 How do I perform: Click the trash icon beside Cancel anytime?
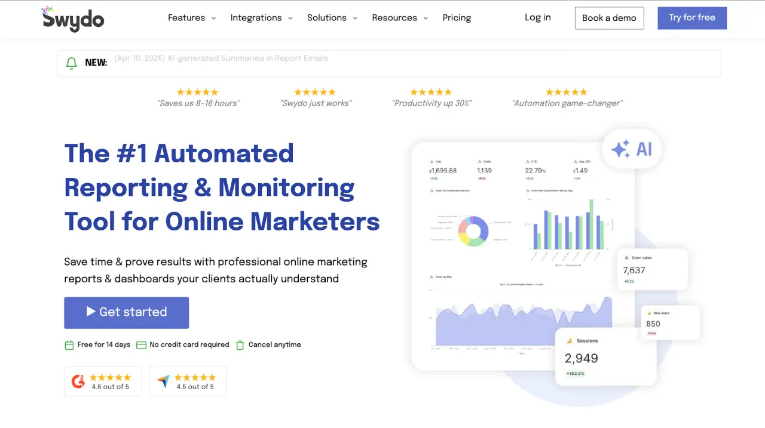[x=240, y=345]
